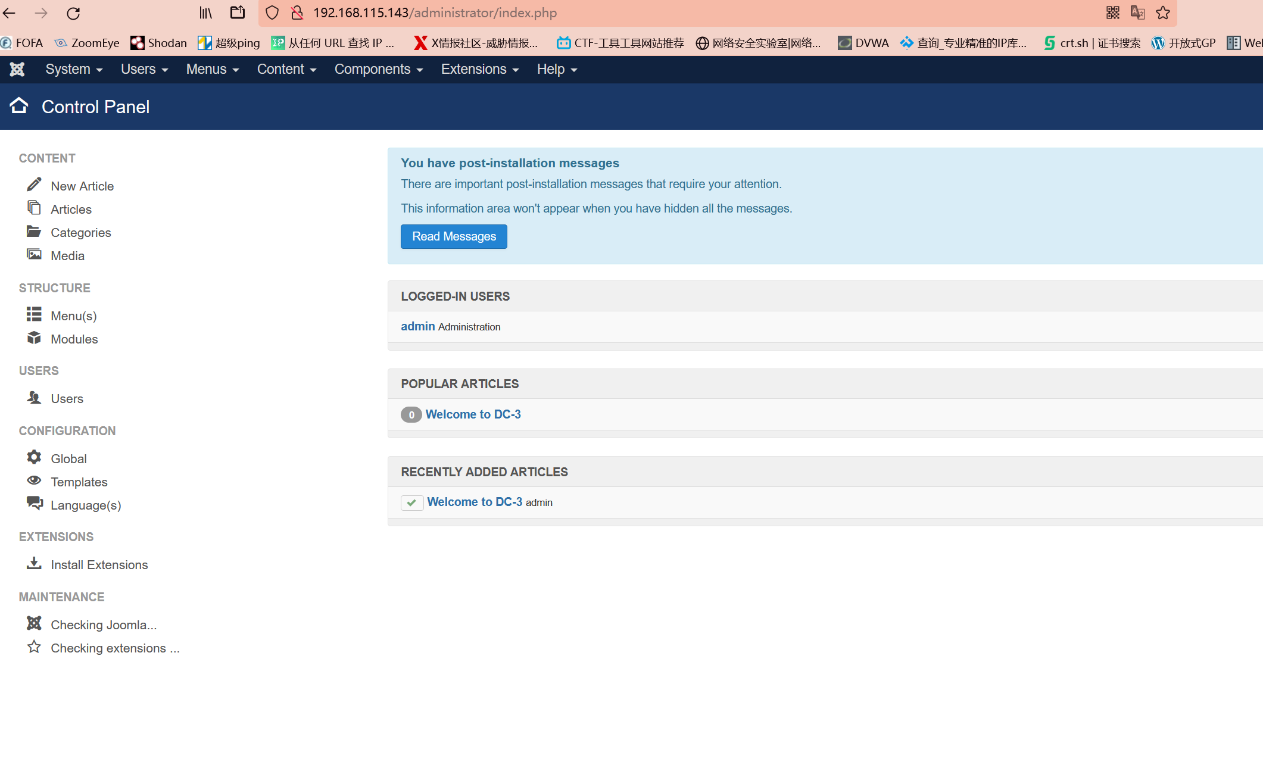This screenshot has width=1263, height=762.
Task: Click the New Article pencil icon
Action: coord(34,185)
